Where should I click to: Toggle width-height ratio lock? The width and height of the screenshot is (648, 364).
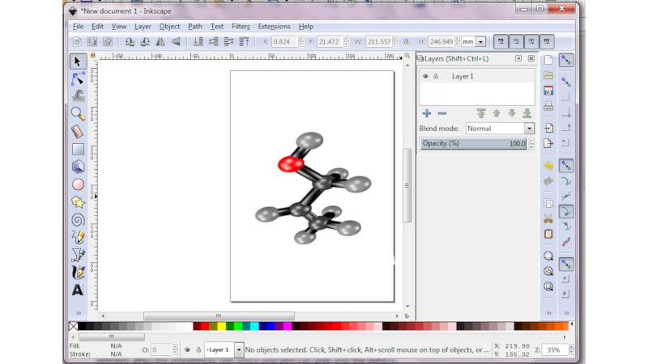tap(407, 42)
